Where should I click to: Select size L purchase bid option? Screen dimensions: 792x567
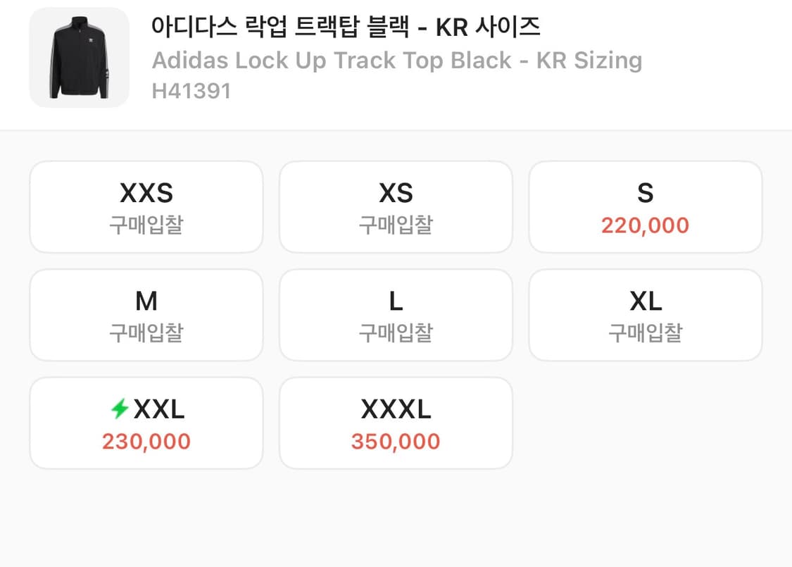click(396, 315)
